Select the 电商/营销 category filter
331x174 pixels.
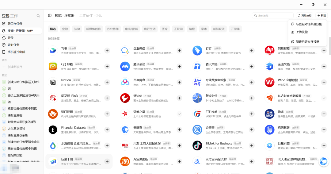pyautogui.click(x=131, y=29)
